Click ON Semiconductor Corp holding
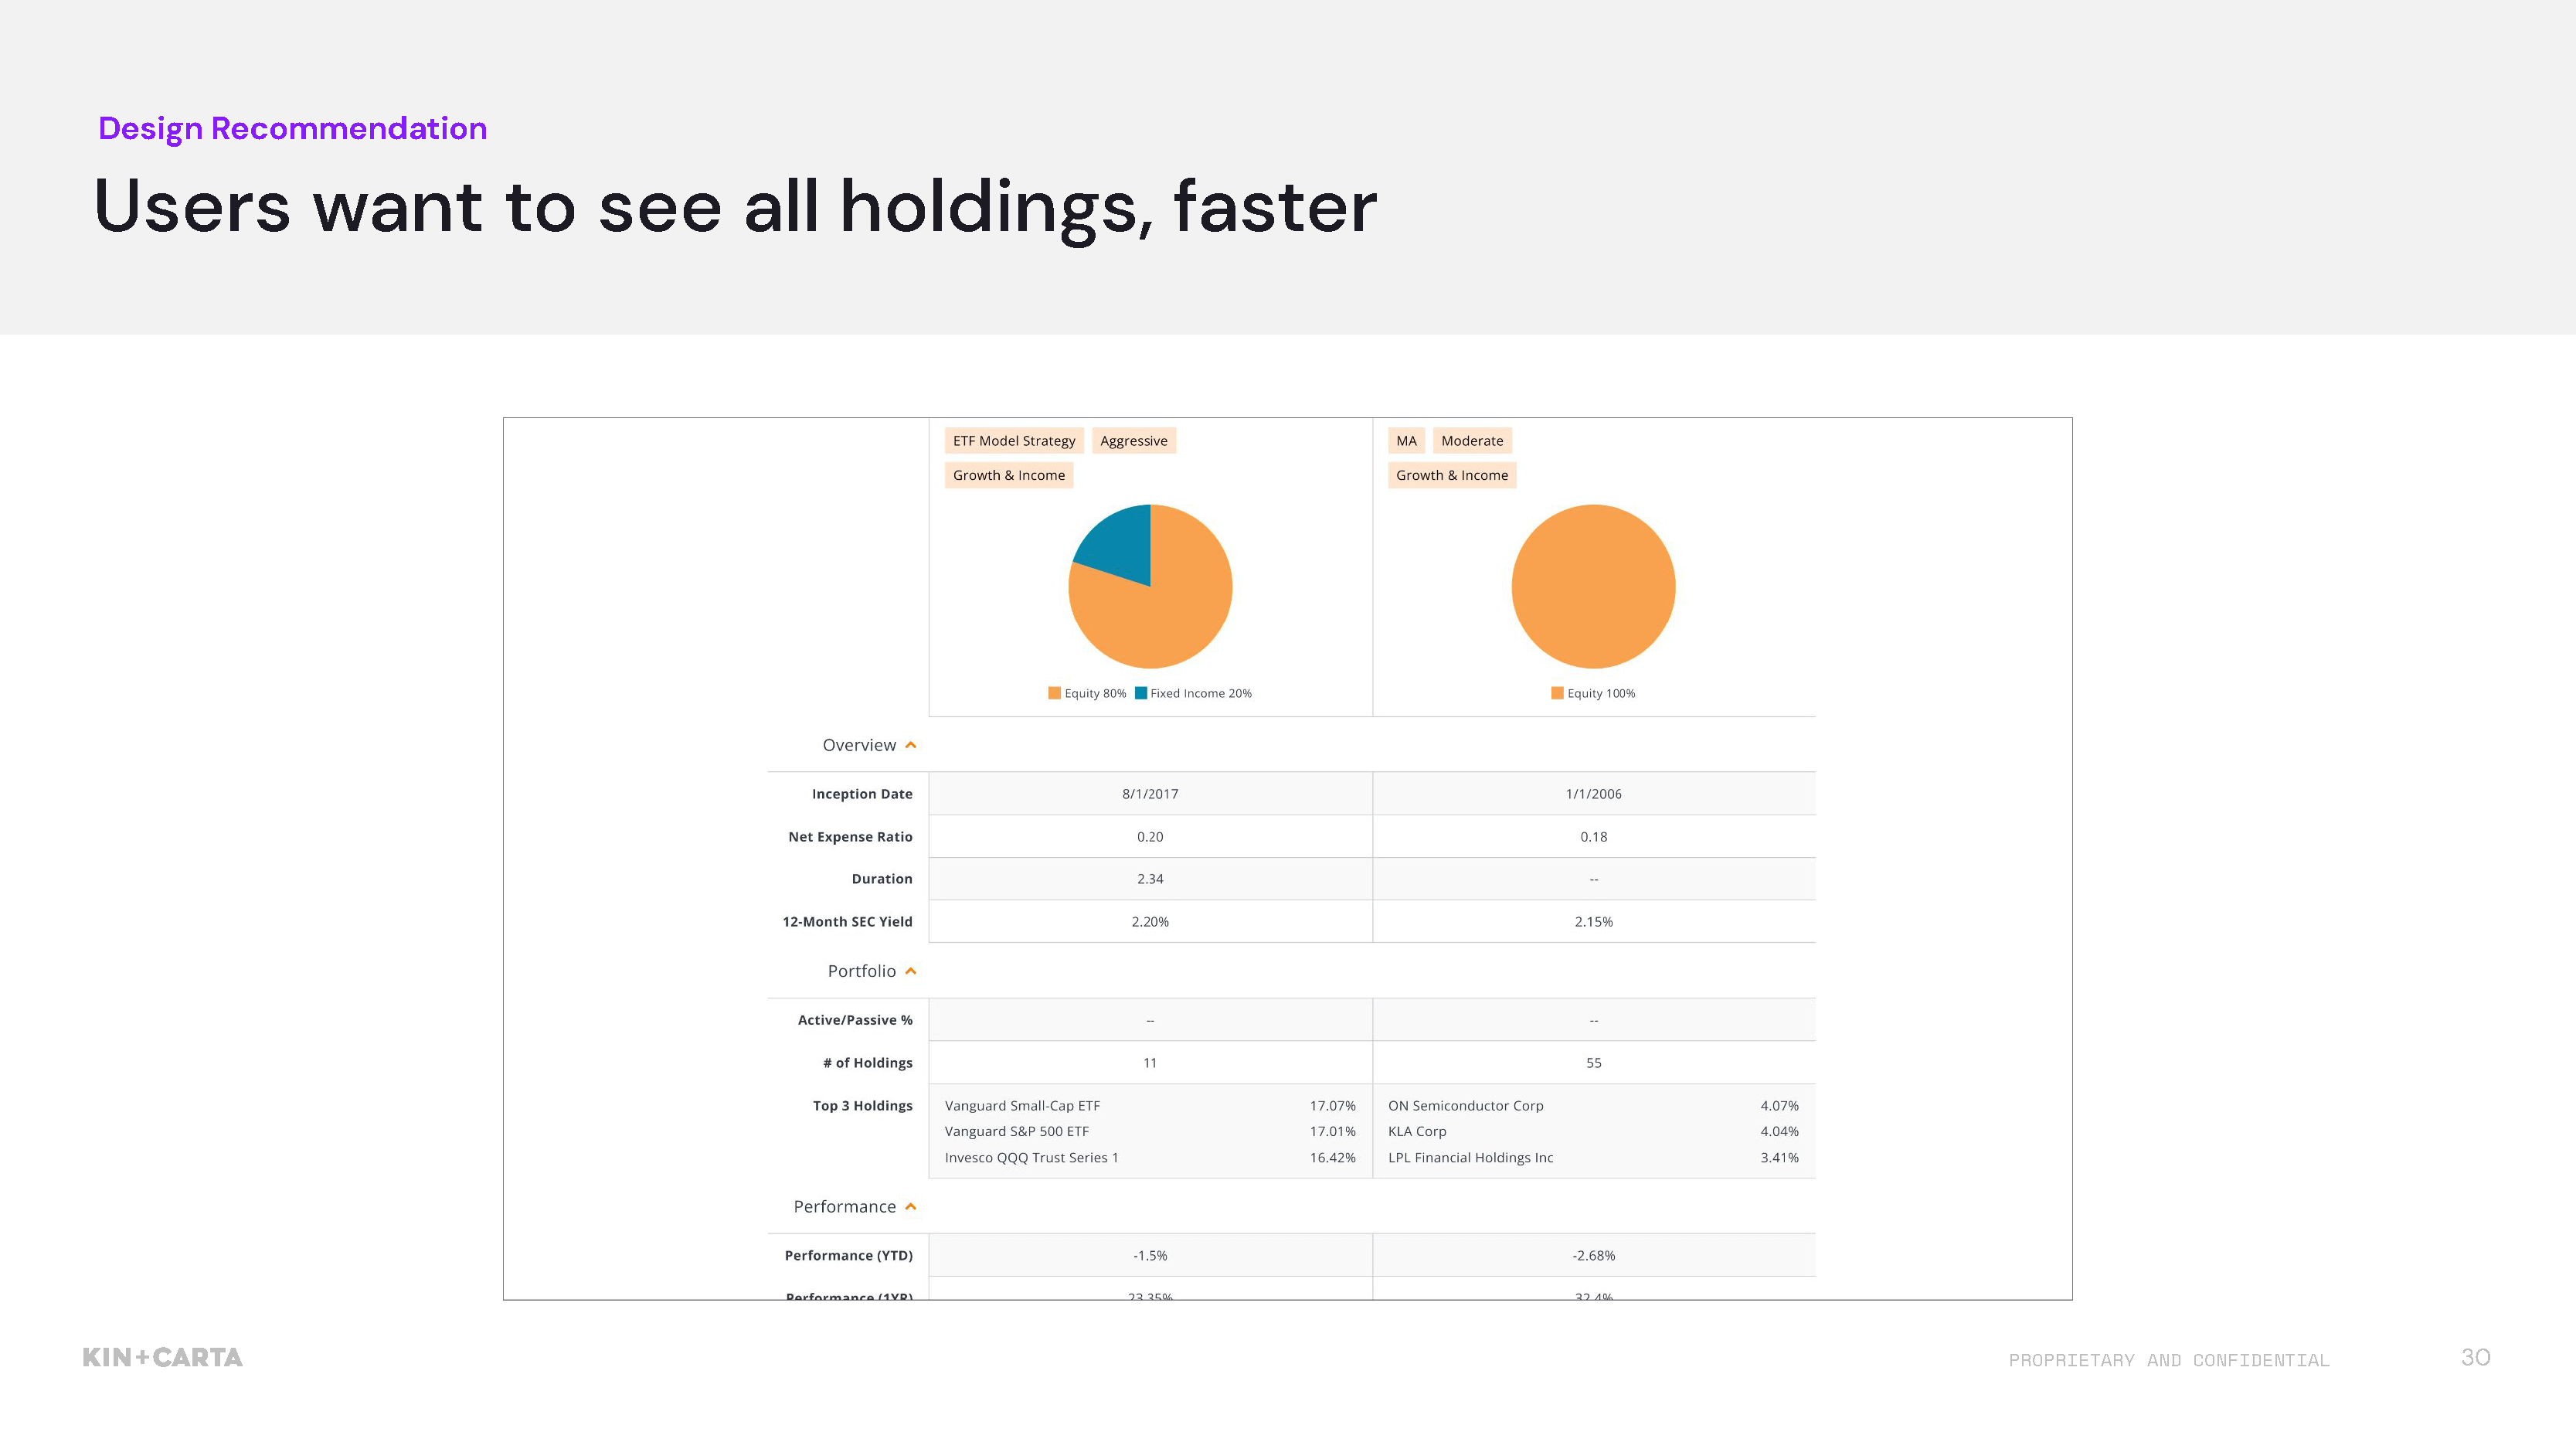Screen dimensions: 2576x1449 [1465, 1106]
